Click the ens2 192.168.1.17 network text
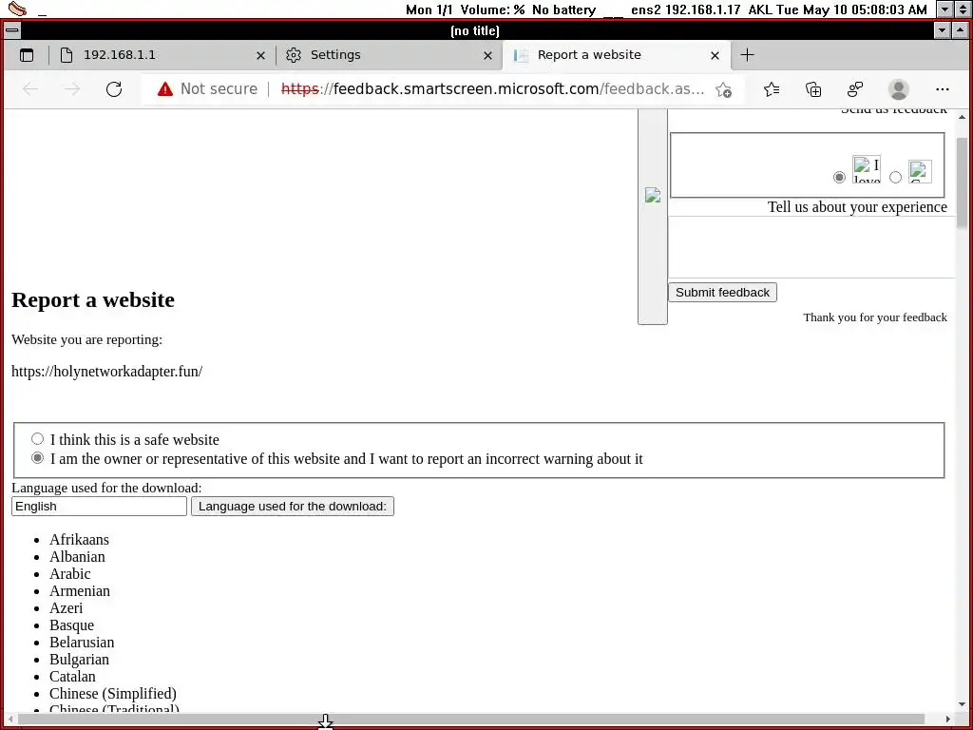This screenshot has width=973, height=730. coord(686,10)
